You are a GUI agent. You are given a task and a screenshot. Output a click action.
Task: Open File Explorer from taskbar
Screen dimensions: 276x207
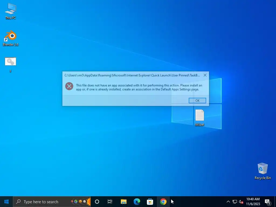click(123, 202)
